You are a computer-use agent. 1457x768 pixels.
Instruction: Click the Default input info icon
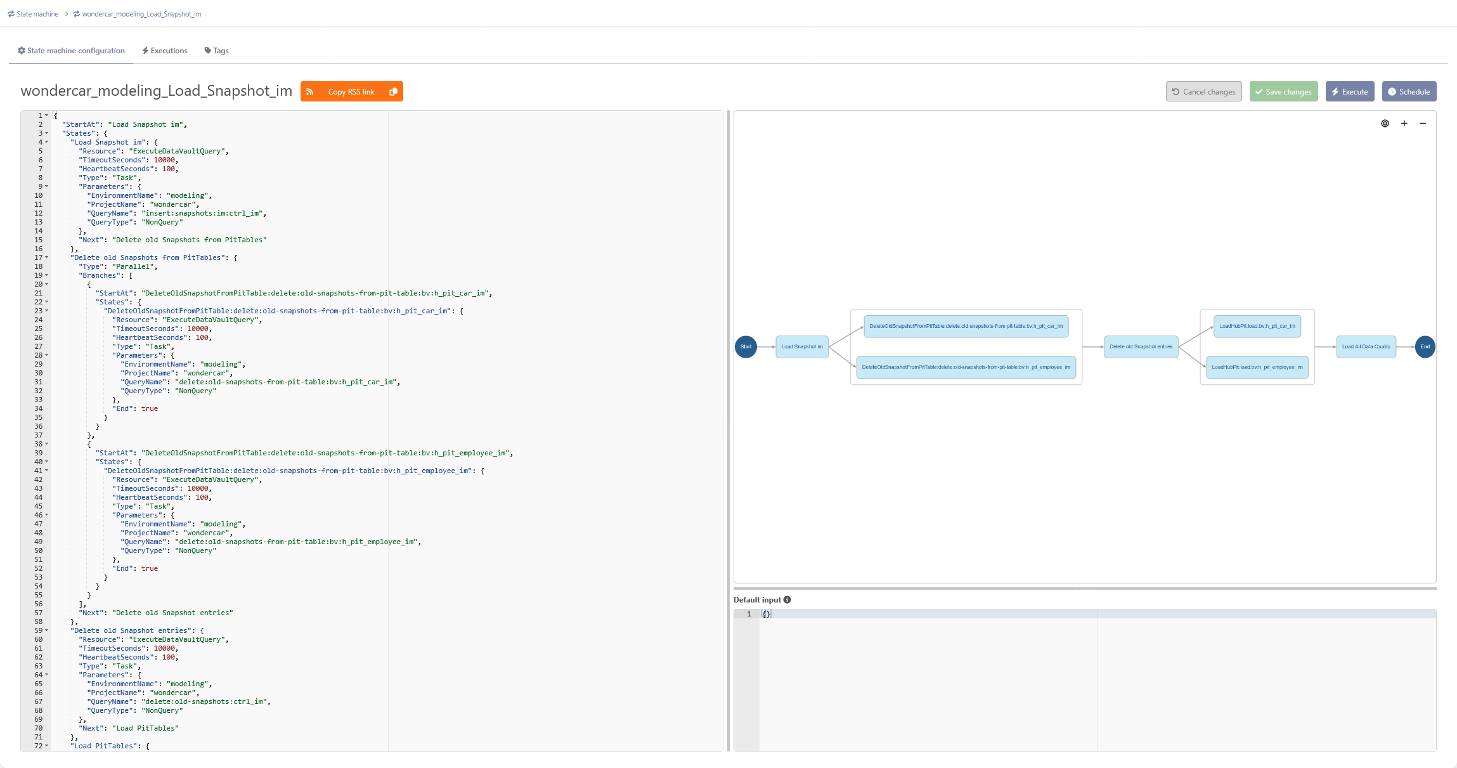tap(787, 600)
